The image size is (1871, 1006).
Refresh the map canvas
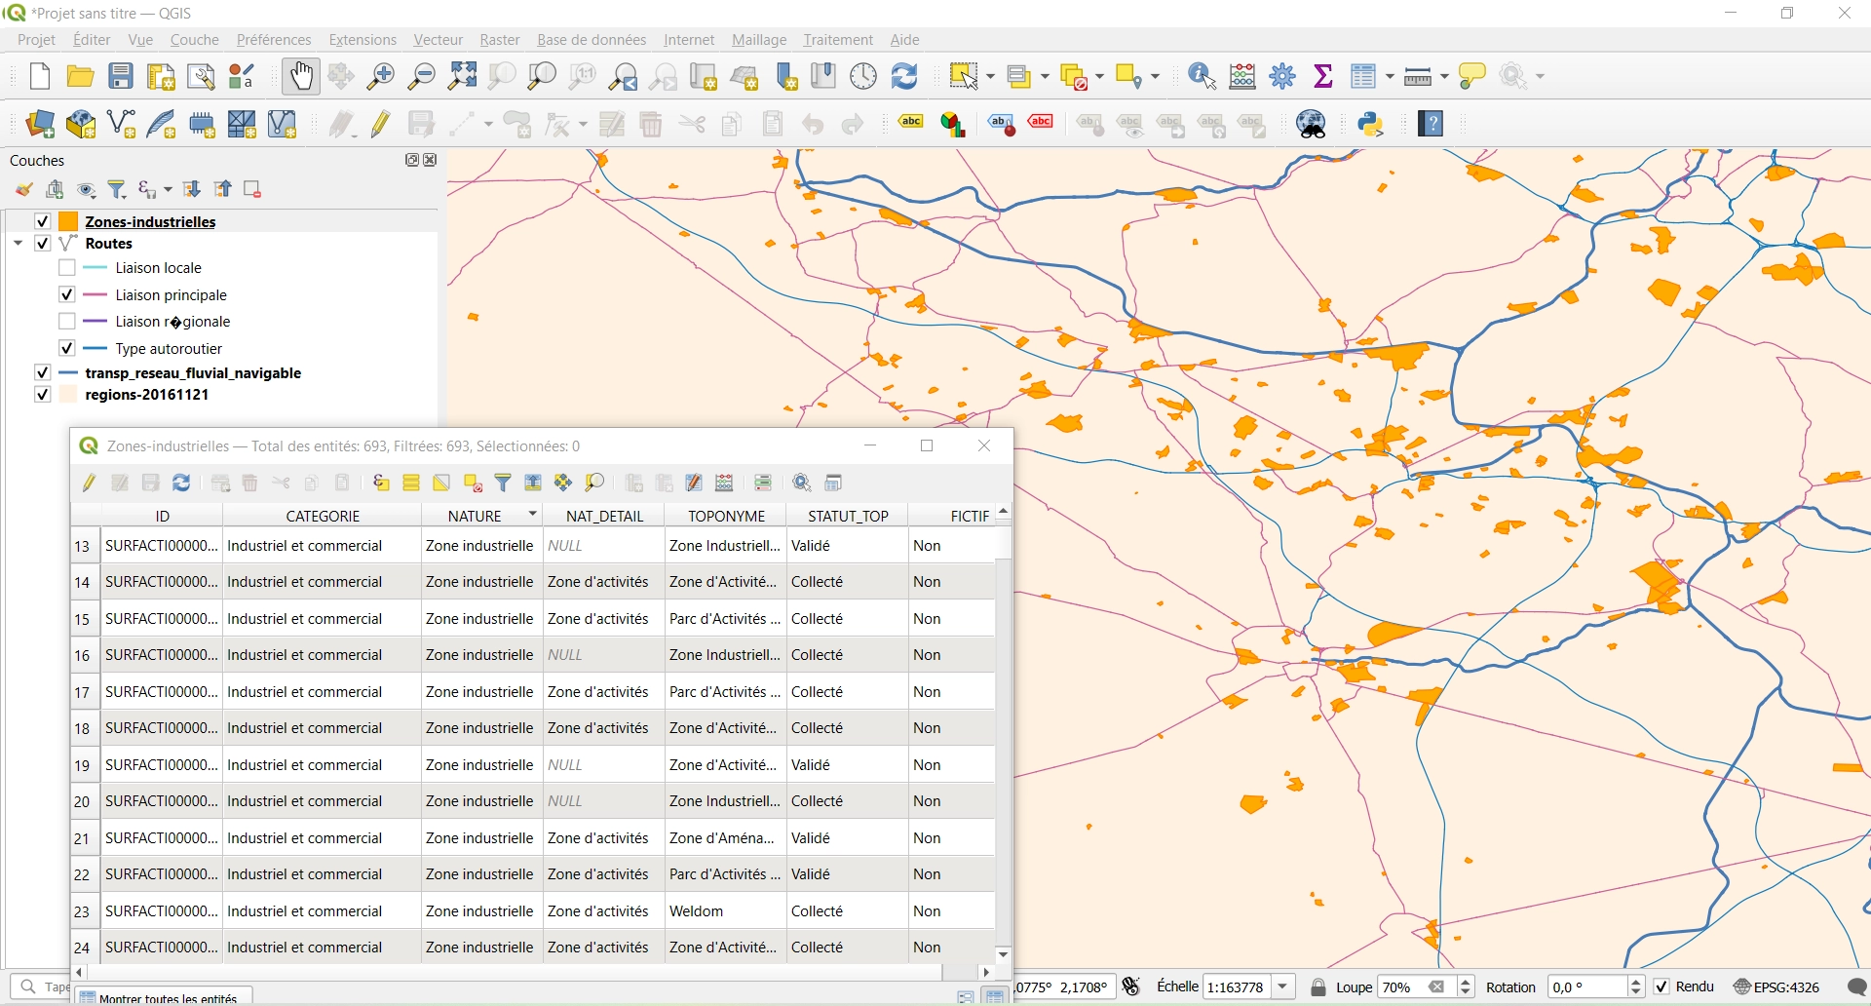905,76
